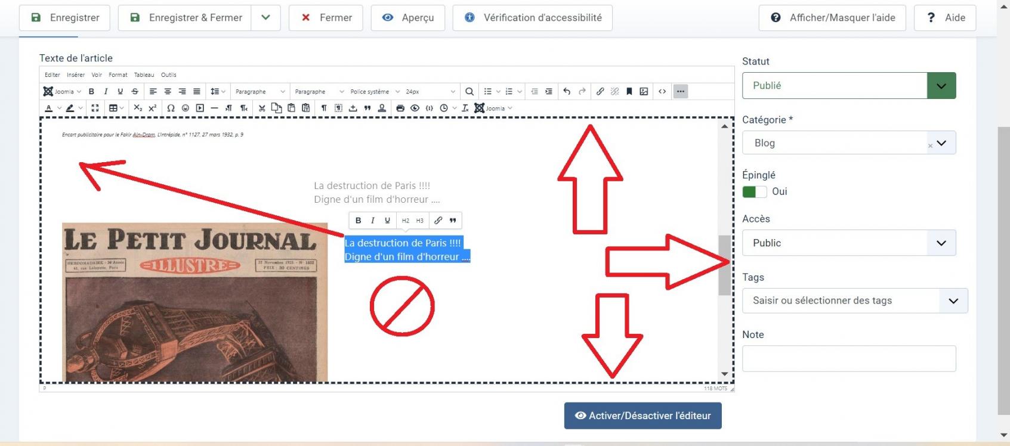Open the Enregistrer & Fermer arrow dropdown

click(x=266, y=17)
